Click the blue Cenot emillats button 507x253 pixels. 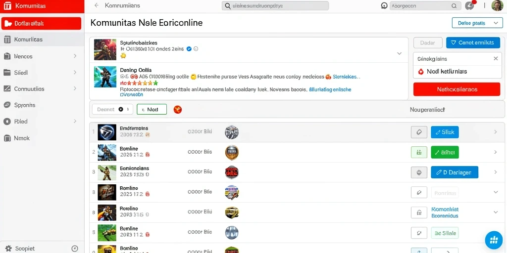click(472, 42)
